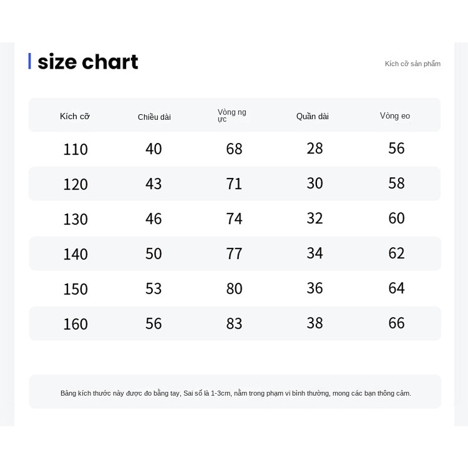
Task: Click waist value 66 for size 160
Action: [x=396, y=323]
